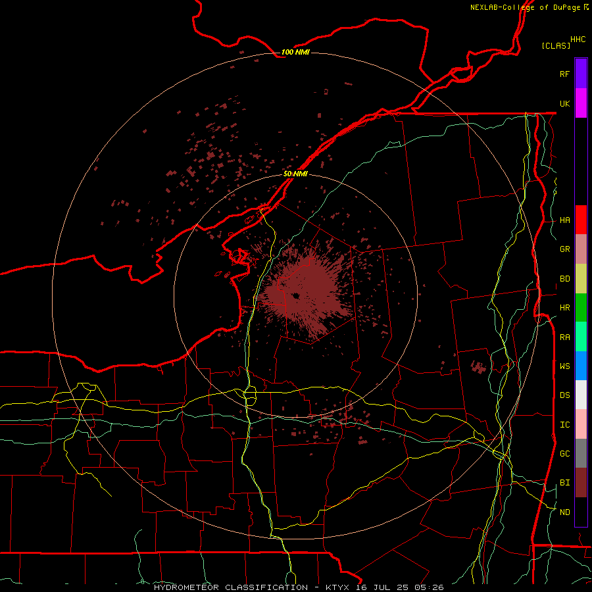The image size is (592, 592).
Task: Click the 16 JUL 25 date stamp
Action: tap(382, 587)
